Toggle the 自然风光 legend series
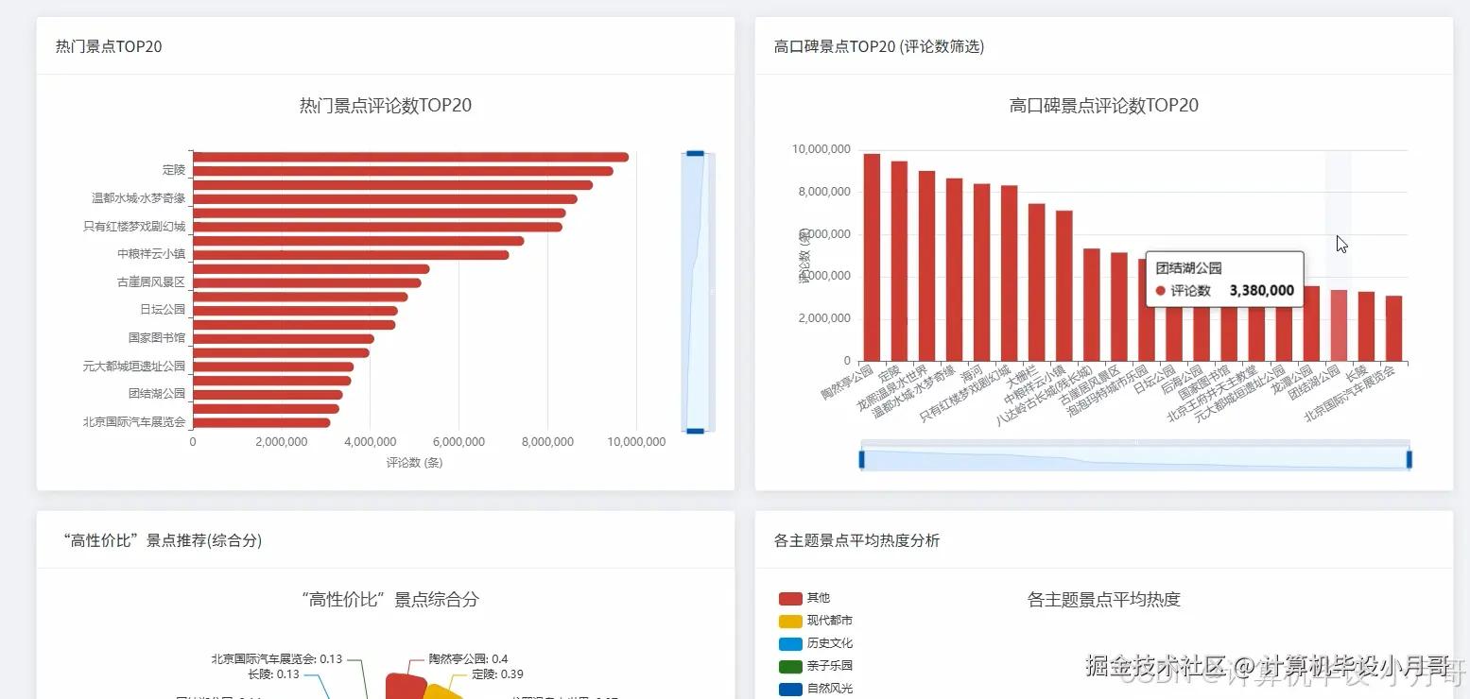Image resolution: width=1470 pixels, height=699 pixels. pyautogui.click(x=816, y=689)
